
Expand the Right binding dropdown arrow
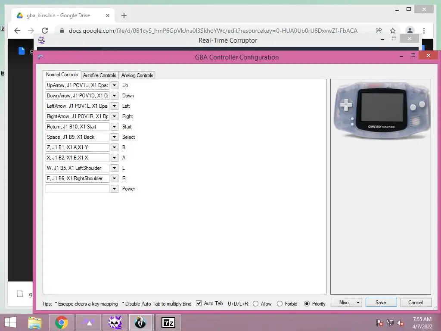tap(114, 116)
